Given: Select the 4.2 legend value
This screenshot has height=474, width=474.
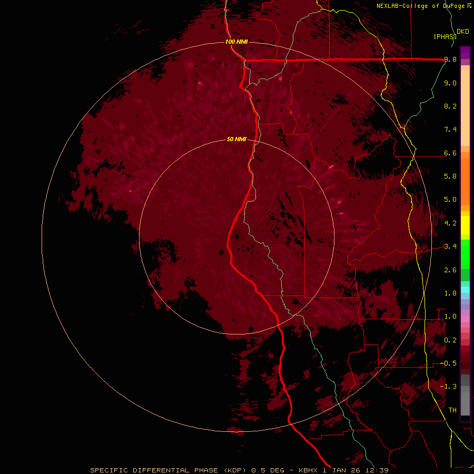Looking at the screenshot, I should [450, 223].
